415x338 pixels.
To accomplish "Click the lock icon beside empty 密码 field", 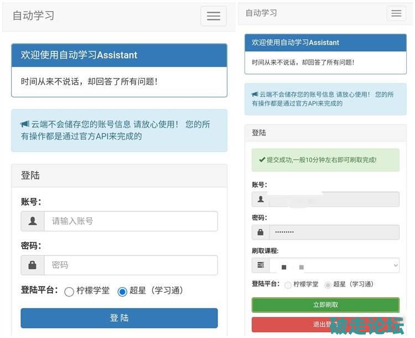I will point(33,265).
